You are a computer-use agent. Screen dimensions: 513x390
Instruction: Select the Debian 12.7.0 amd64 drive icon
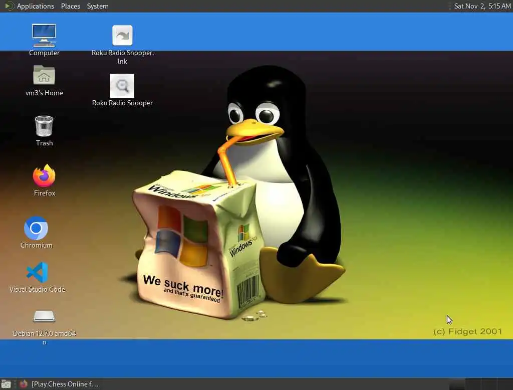(44, 316)
